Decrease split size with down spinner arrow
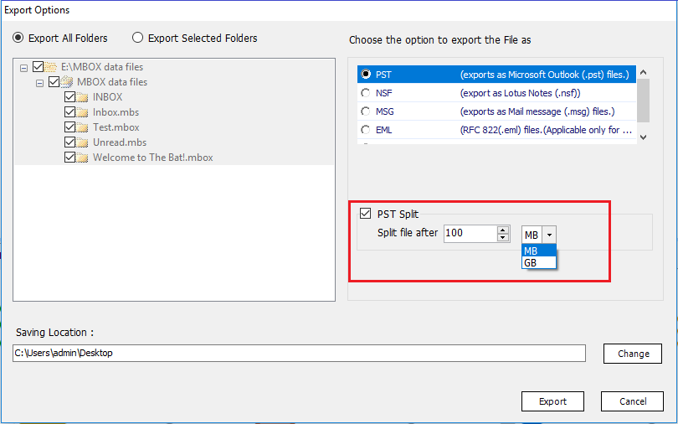 click(503, 237)
